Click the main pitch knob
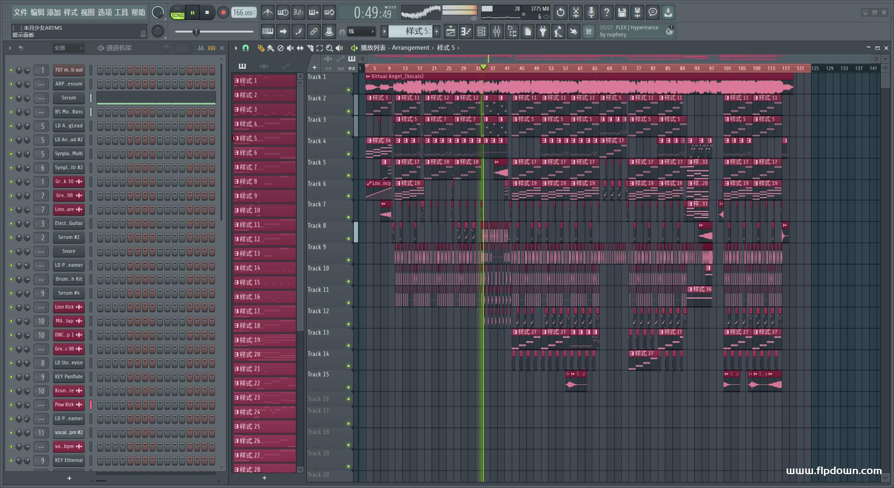 (x=158, y=31)
